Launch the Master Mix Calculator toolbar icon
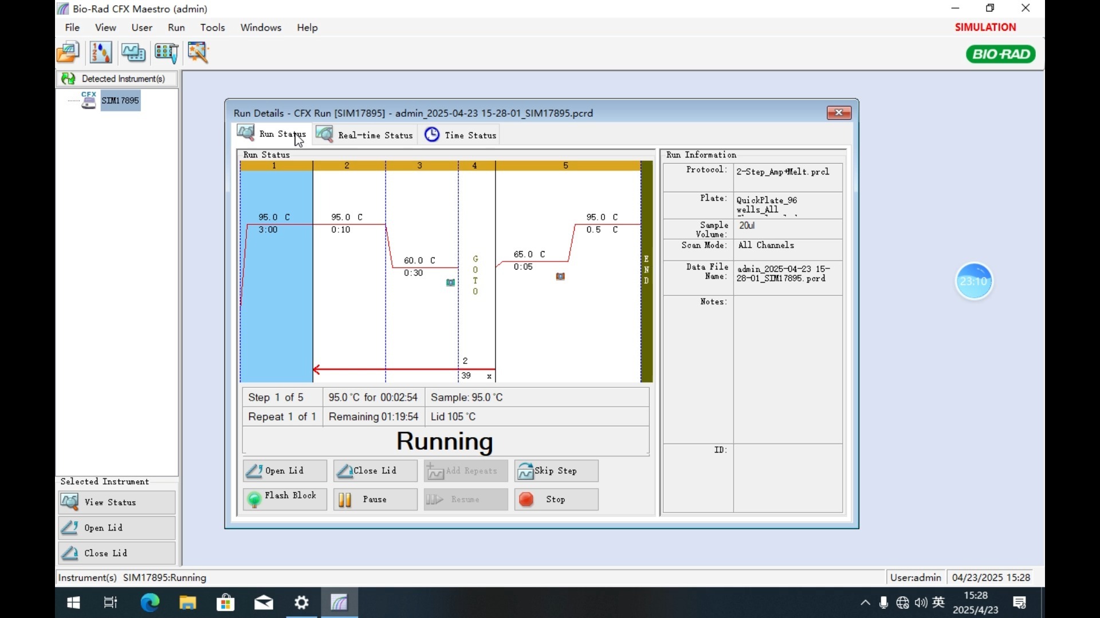This screenshot has width=1100, height=618. [x=100, y=53]
